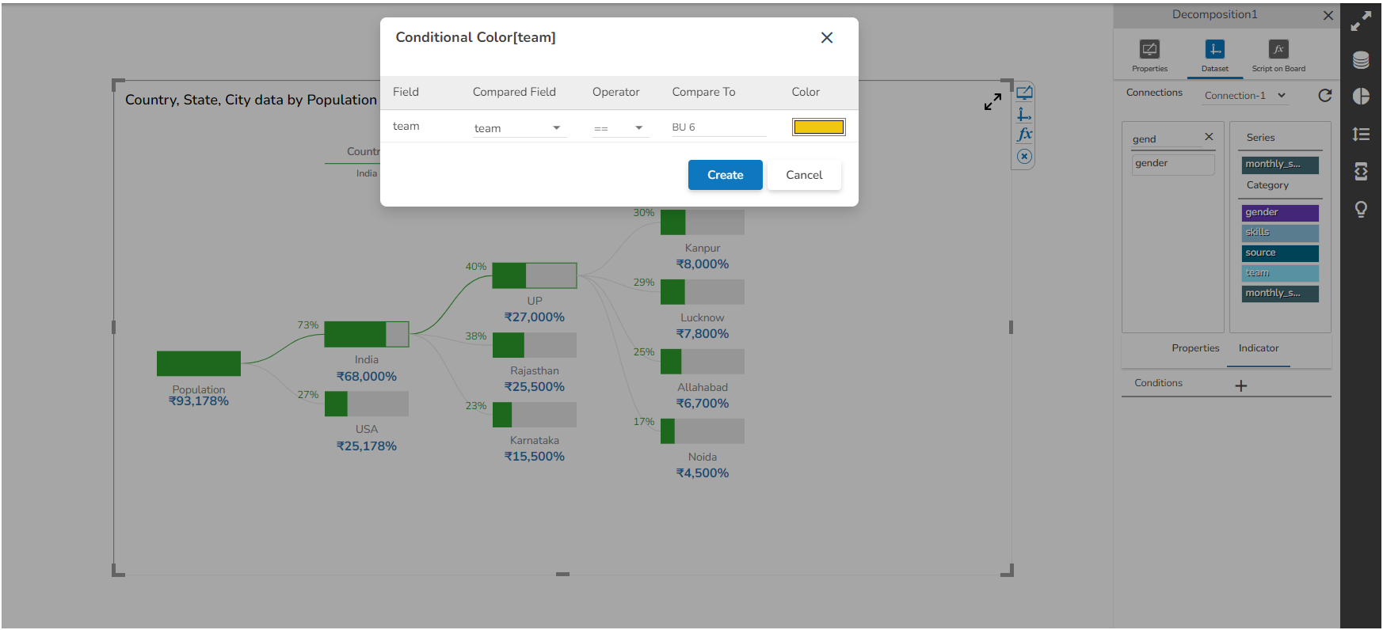This screenshot has width=1383, height=630.
Task: Click the ₹25,178% USA value
Action: click(367, 446)
